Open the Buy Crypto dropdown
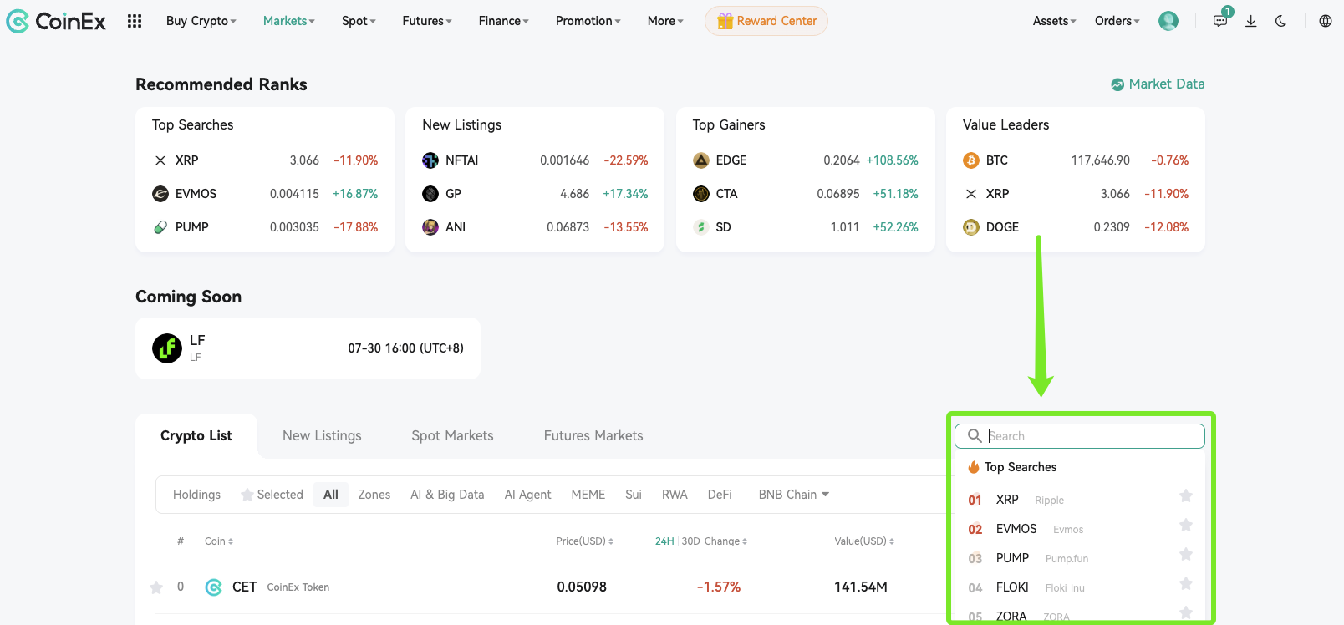 (x=201, y=21)
